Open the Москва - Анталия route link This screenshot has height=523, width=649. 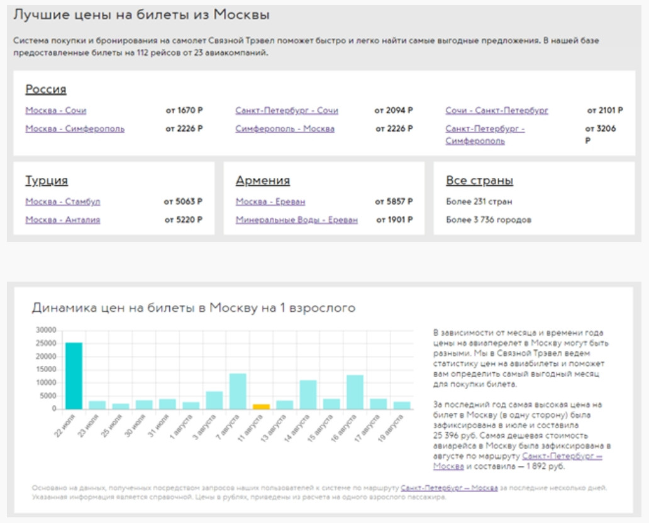(x=63, y=220)
